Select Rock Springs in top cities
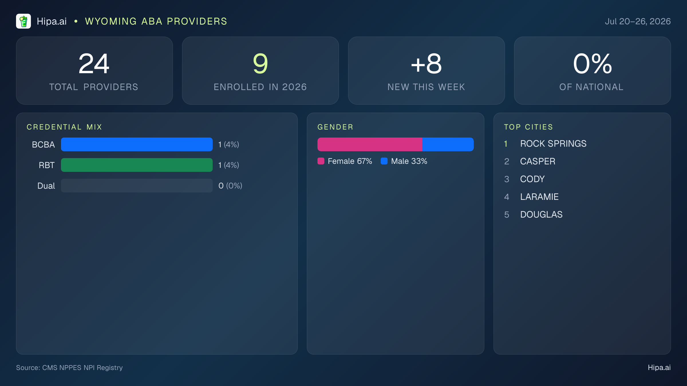This screenshot has height=386, width=687. (553, 144)
